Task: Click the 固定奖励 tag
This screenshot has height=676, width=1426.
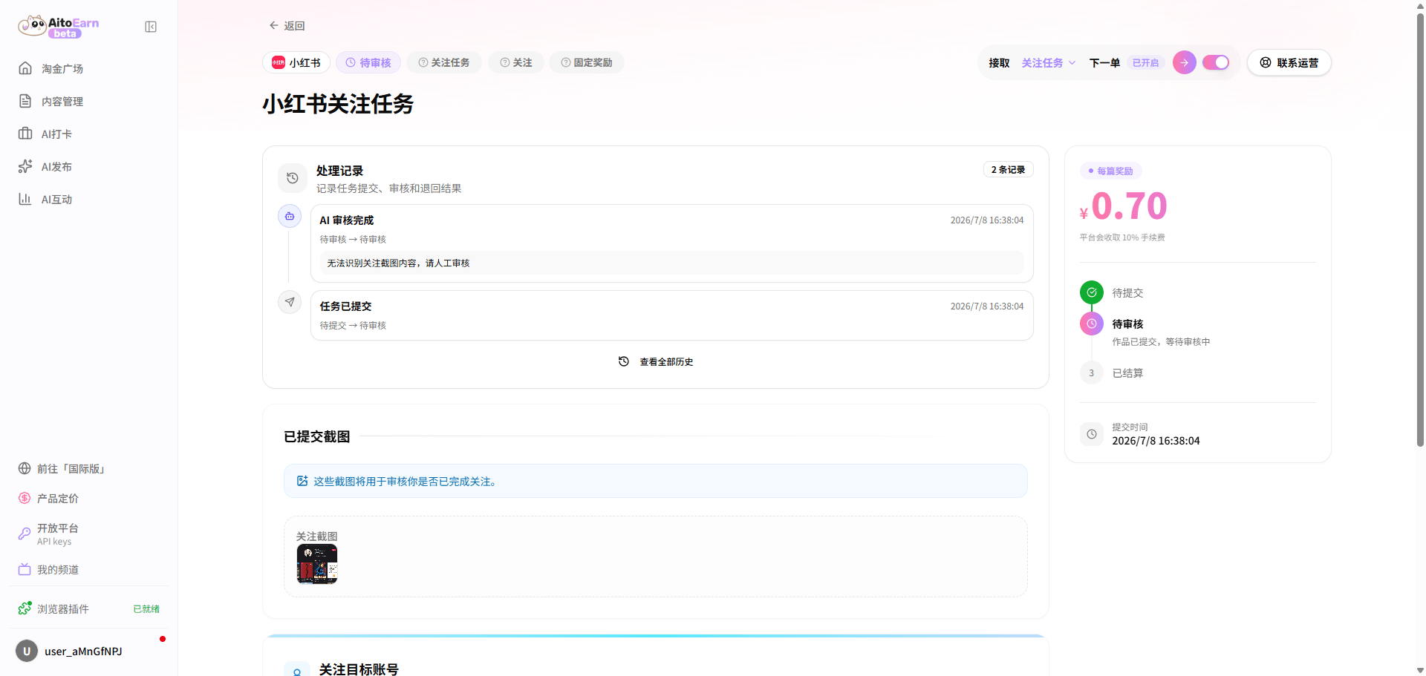Action: (x=587, y=62)
